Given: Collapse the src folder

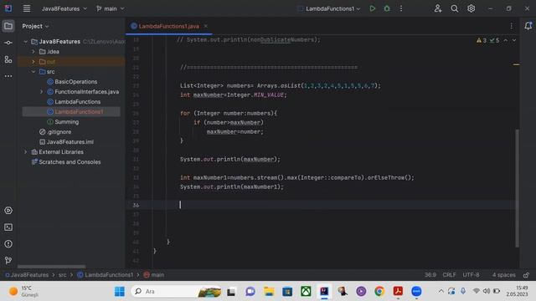Looking at the screenshot, I should click(x=33, y=72).
